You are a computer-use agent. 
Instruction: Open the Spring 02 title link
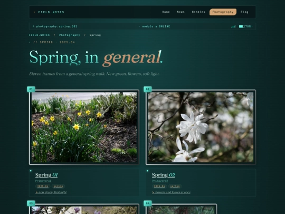[x=164, y=175]
